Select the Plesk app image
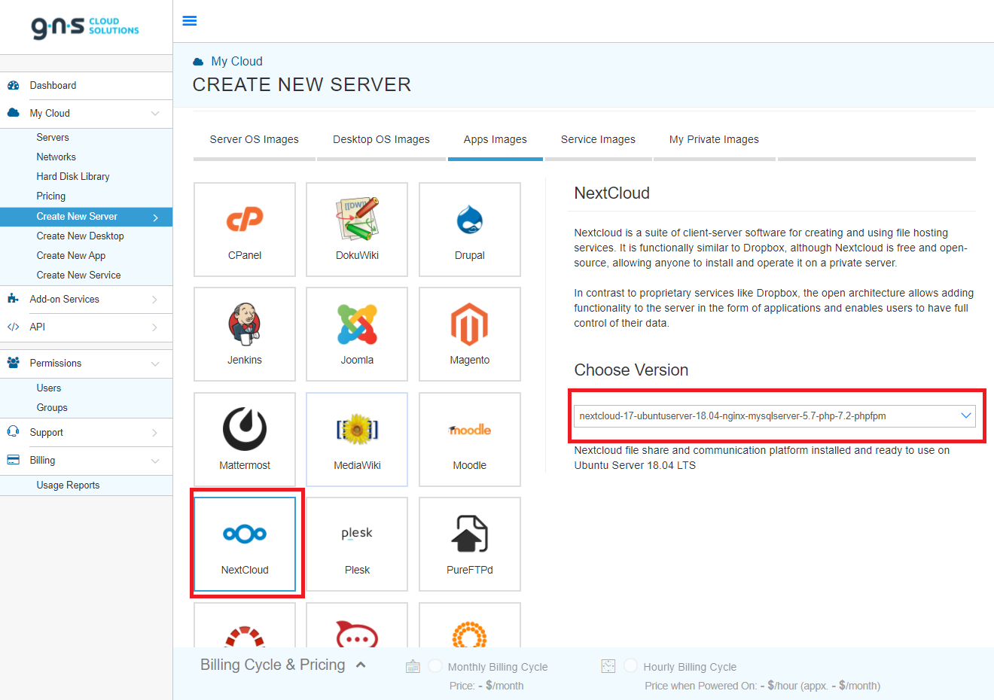The width and height of the screenshot is (994, 700). (x=357, y=544)
